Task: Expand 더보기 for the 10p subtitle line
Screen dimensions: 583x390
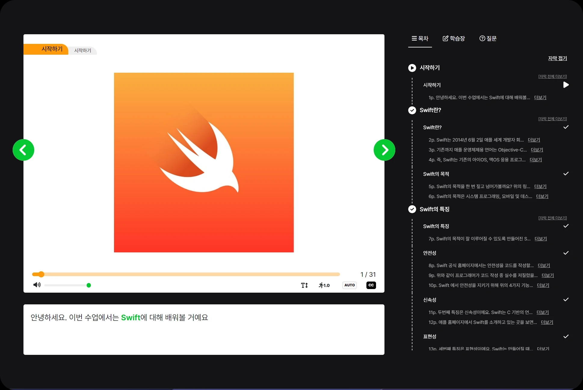Action: (543, 285)
